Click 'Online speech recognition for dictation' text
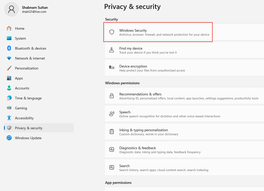 (170, 116)
